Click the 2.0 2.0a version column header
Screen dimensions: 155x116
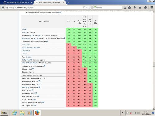click(95, 22)
